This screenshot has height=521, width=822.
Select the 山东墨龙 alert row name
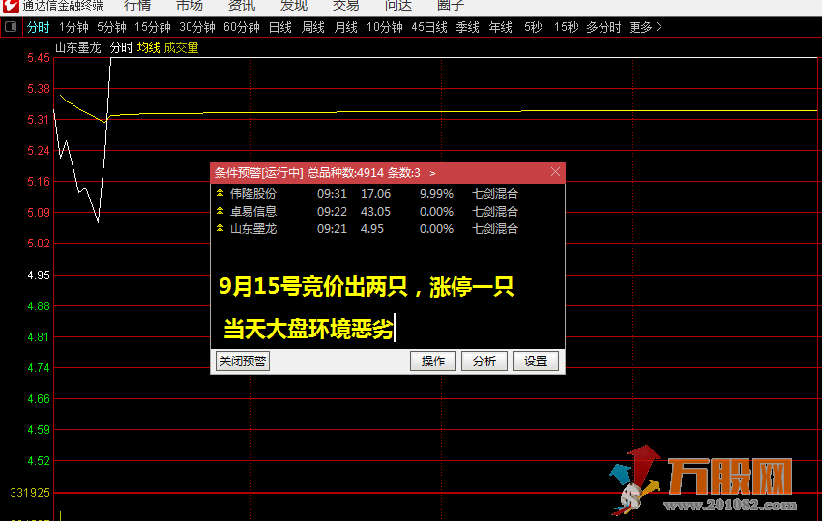tap(253, 228)
